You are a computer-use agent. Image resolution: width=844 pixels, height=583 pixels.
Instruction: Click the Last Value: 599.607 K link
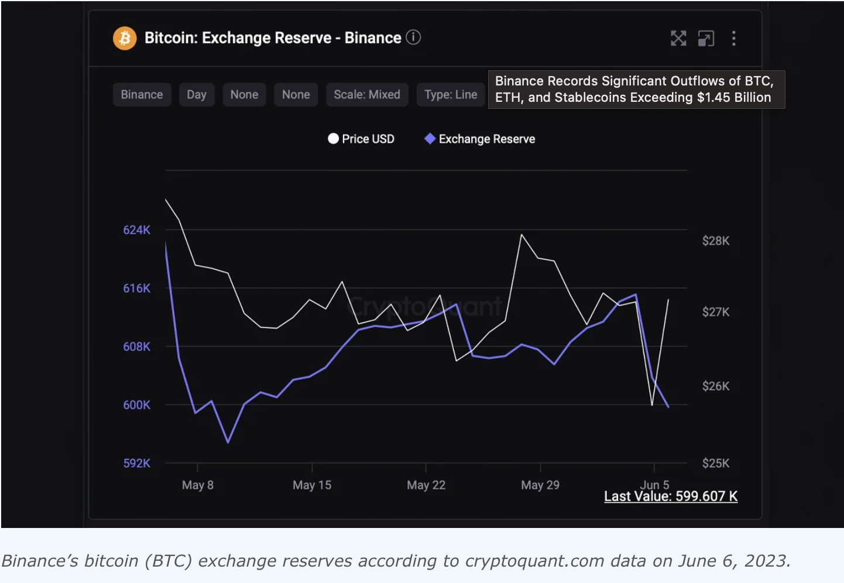pos(671,496)
